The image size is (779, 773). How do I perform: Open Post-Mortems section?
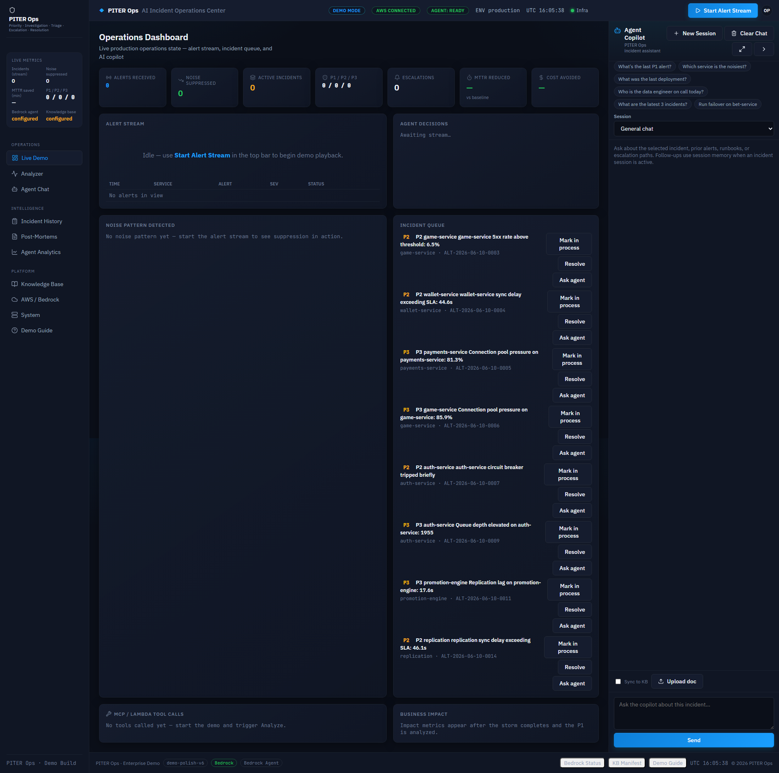(44, 237)
